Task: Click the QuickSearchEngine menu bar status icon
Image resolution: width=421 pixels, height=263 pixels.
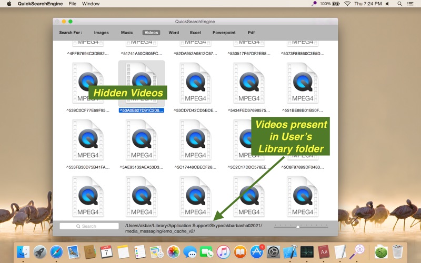Action: (x=314, y=4)
